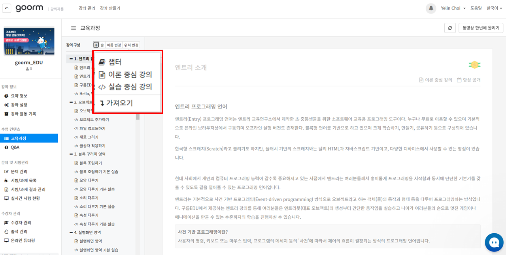This screenshot has width=506, height=255.
Task: Click the arrow icon beside 가져오기
Action: [x=102, y=103]
